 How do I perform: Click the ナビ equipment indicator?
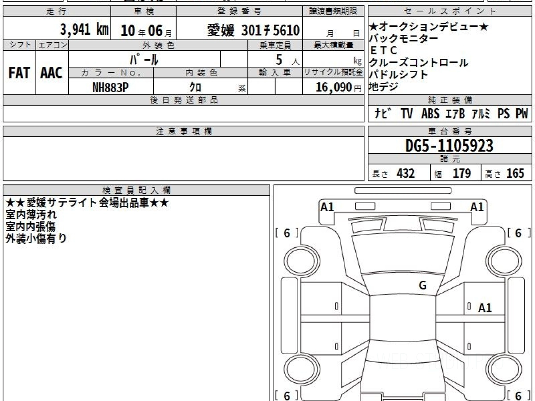383,114
